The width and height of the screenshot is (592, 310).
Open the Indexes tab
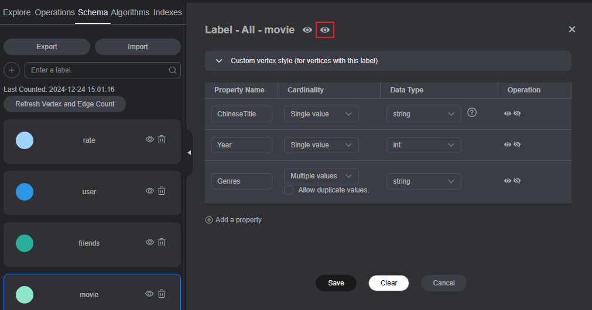click(x=167, y=12)
